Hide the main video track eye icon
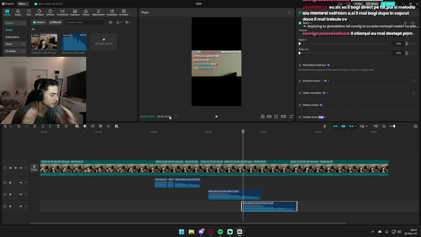 (15, 168)
